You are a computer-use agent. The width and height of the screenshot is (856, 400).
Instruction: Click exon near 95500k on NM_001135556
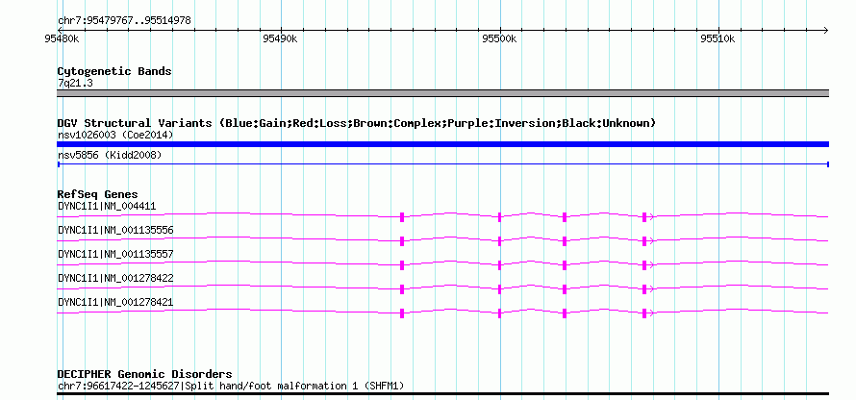499,241
